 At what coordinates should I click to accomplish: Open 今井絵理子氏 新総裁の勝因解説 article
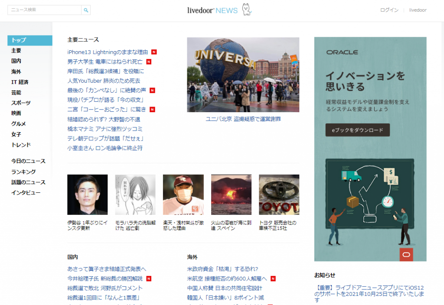[x=105, y=279]
